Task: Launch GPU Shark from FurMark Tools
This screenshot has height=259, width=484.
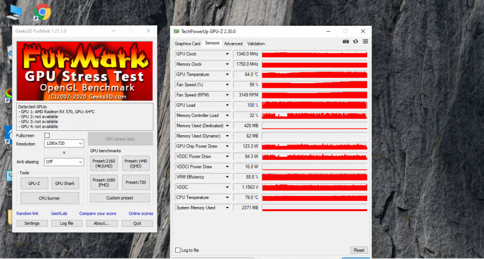Action: (65, 183)
